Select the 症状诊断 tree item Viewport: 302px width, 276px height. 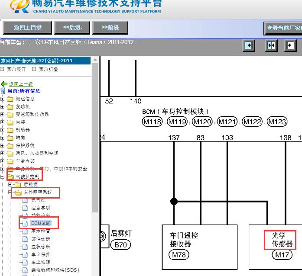40,247
